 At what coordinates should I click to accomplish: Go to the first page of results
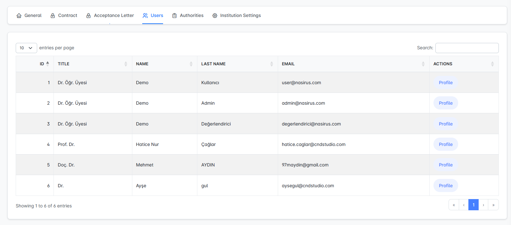454,205
